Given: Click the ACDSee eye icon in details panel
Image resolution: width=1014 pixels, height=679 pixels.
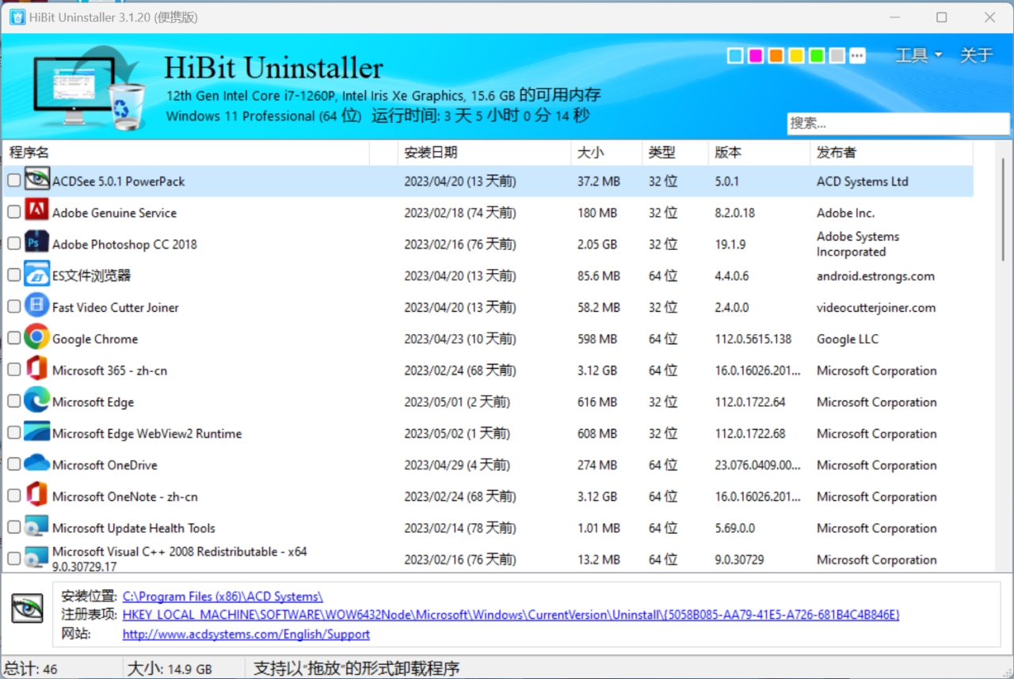Looking at the screenshot, I should (27, 608).
